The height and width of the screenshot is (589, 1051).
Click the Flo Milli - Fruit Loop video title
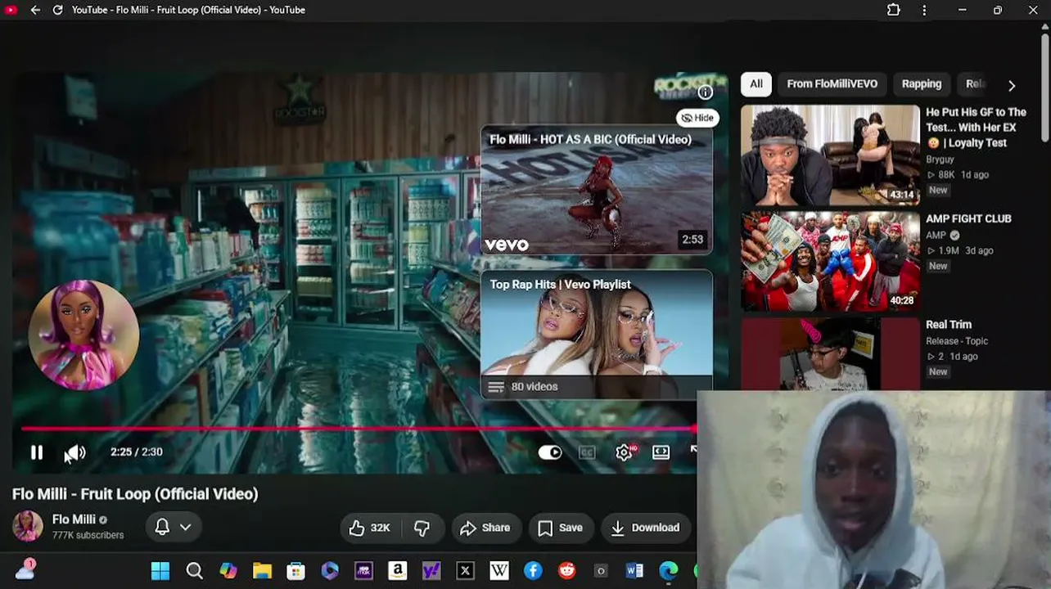pyautogui.click(x=135, y=494)
